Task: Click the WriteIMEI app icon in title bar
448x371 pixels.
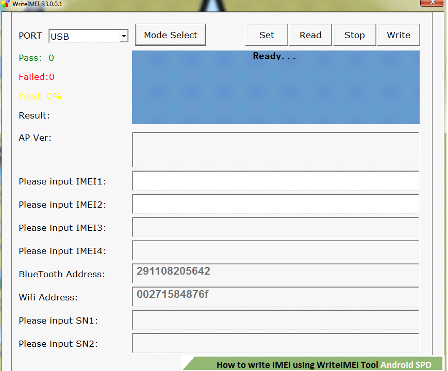Action: pyautogui.click(x=6, y=4)
